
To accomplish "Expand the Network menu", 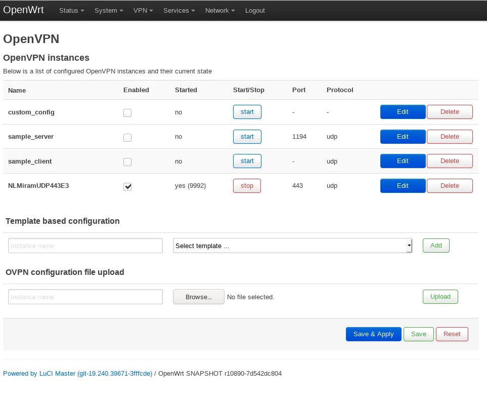I will click(219, 10).
